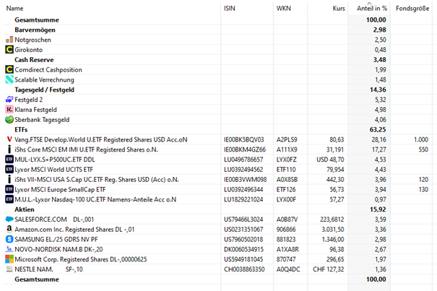
Task: Click WKN A0X8SB
Action: tap(287, 180)
